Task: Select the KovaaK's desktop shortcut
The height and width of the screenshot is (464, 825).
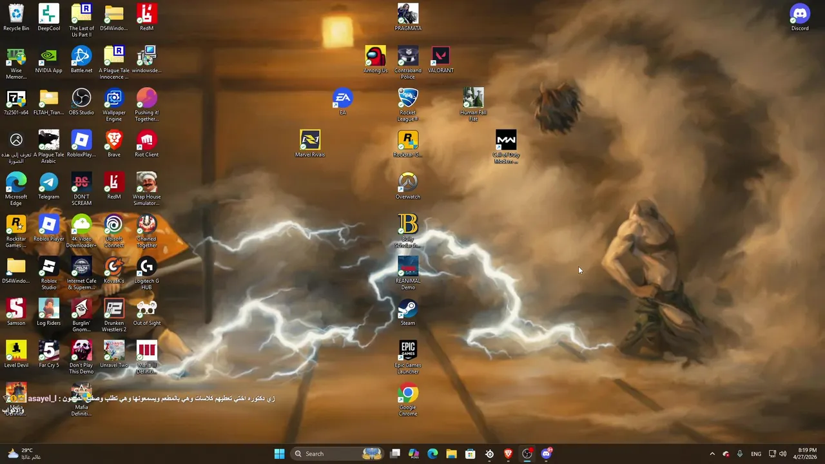Action: click(x=114, y=270)
